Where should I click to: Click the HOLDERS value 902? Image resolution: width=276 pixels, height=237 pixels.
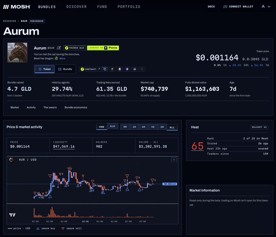(x=99, y=147)
